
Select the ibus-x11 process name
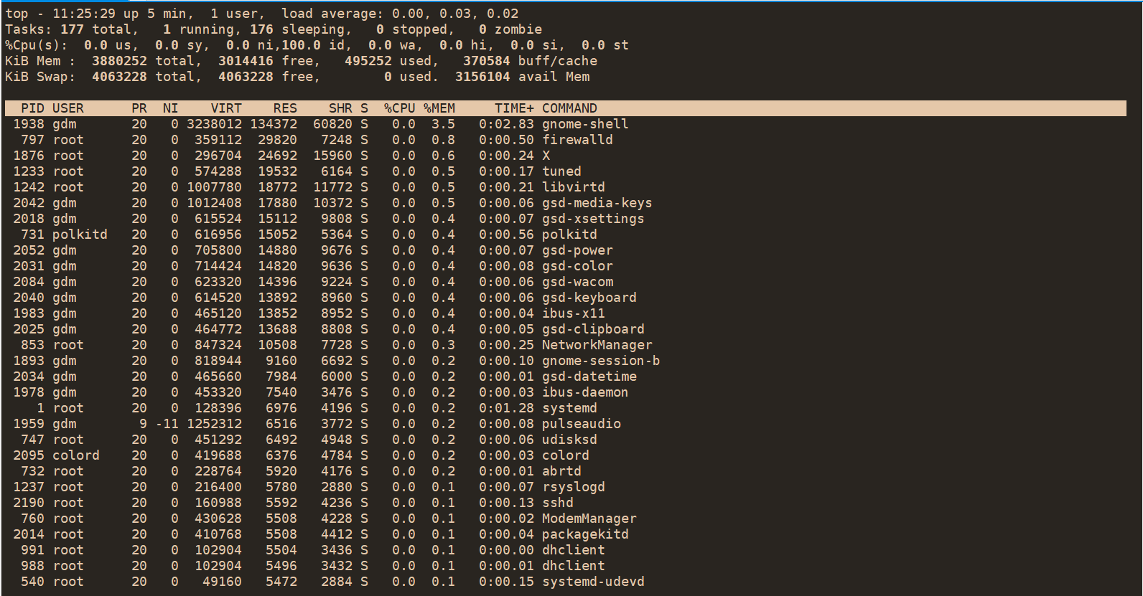coord(574,313)
